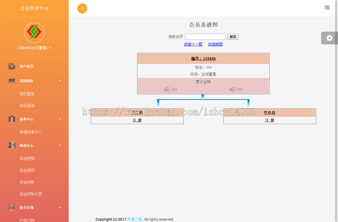Click the 累计业绩 label
This screenshot has height=222, width=338.
[203, 82]
